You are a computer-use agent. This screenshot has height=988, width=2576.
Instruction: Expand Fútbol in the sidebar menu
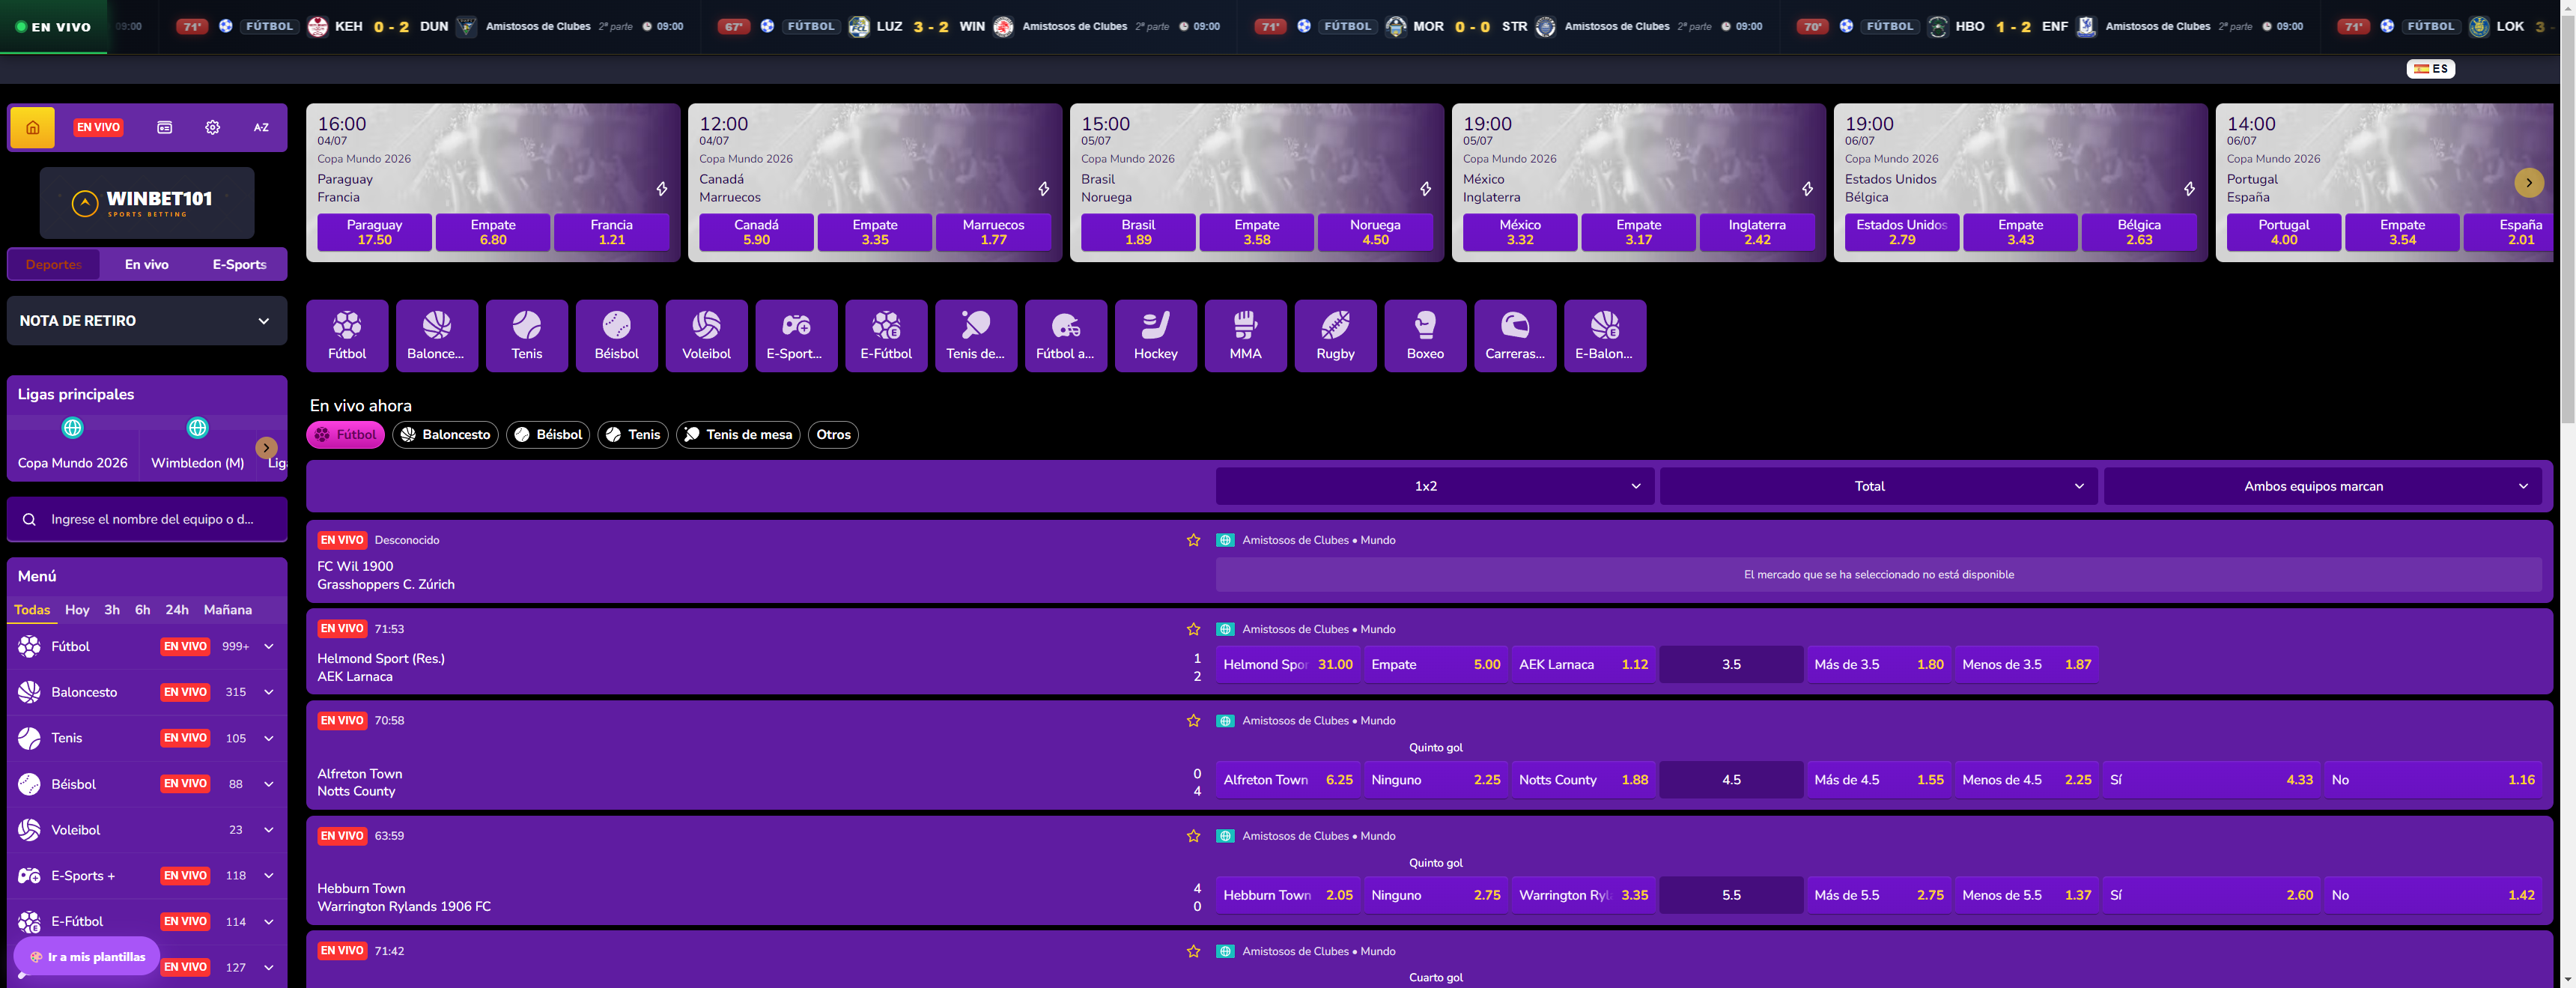269,647
